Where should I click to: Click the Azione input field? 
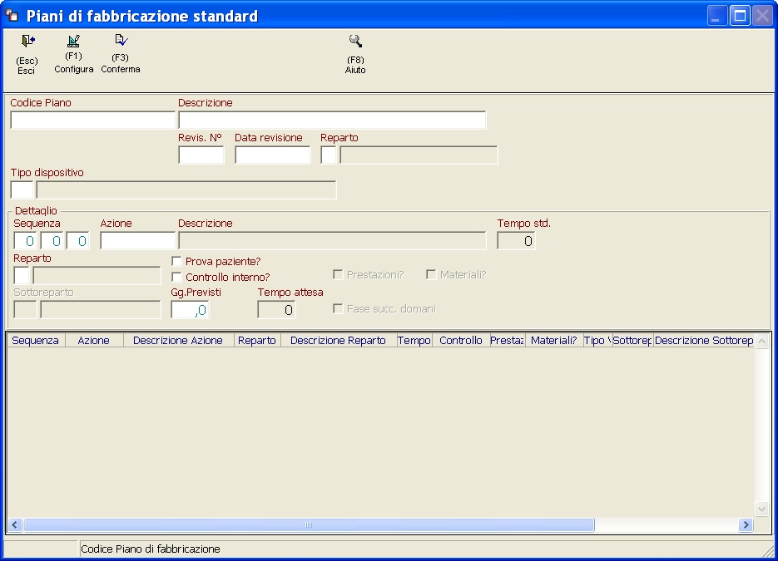pyautogui.click(x=137, y=240)
